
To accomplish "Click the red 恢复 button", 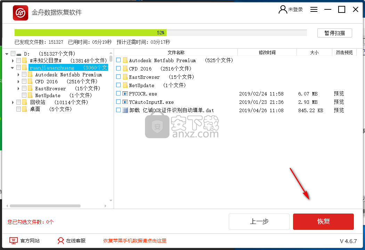I will 323,222.
